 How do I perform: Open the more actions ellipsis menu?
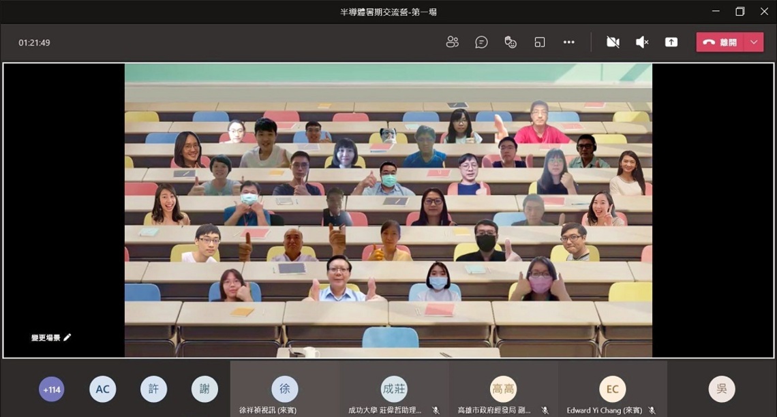click(569, 42)
